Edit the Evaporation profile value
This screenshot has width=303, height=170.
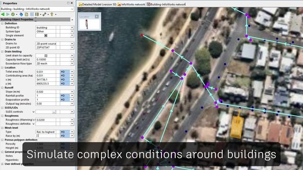(x=45, y=100)
